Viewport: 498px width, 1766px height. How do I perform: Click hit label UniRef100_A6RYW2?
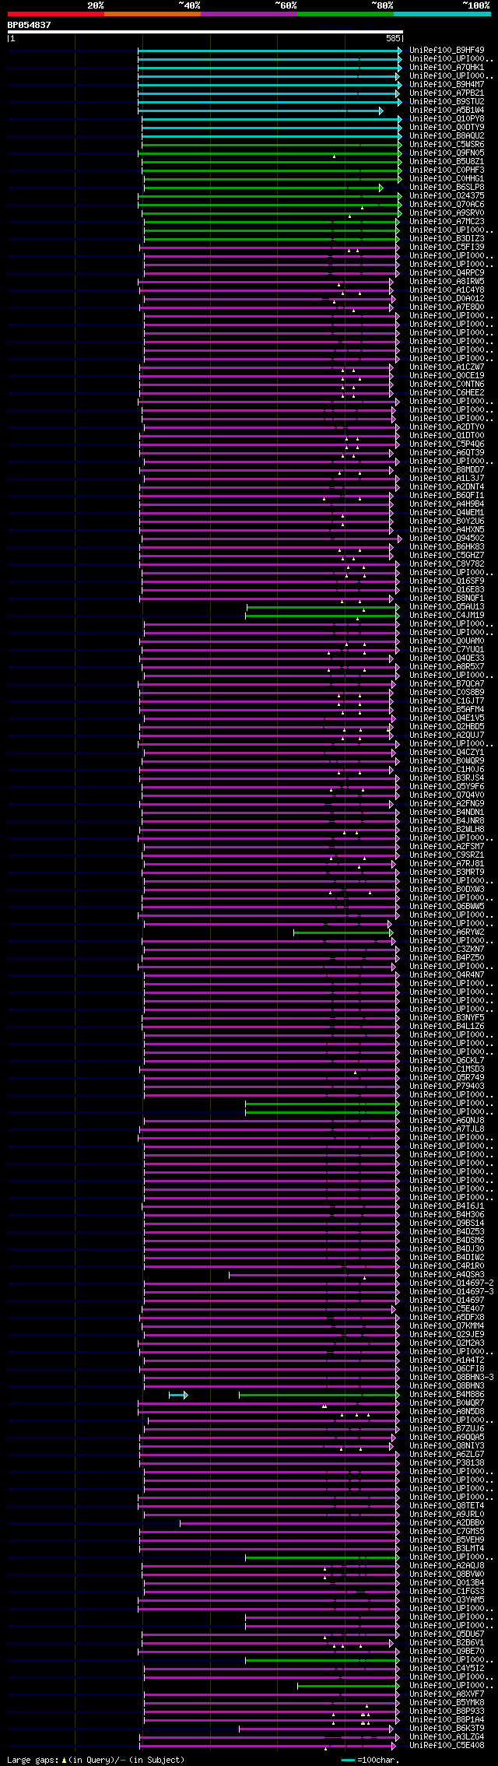click(447, 932)
